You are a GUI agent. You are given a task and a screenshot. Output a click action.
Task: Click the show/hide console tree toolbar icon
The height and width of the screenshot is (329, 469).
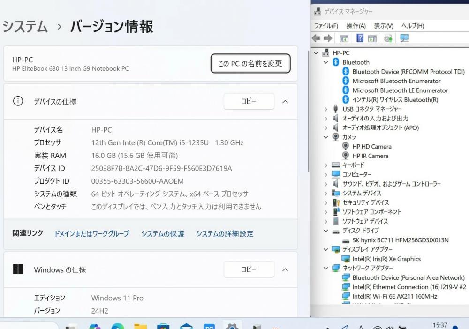[344, 38]
